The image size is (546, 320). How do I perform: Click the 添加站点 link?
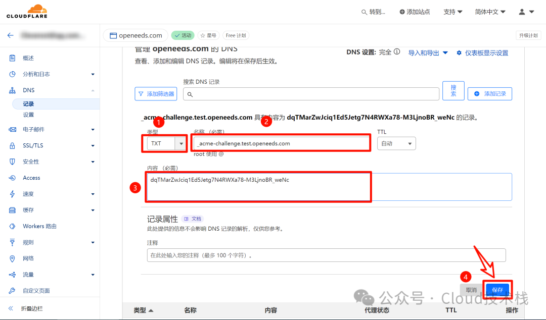coord(415,12)
